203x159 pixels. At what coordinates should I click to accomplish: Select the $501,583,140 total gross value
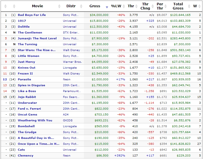click(x=180, y=50)
